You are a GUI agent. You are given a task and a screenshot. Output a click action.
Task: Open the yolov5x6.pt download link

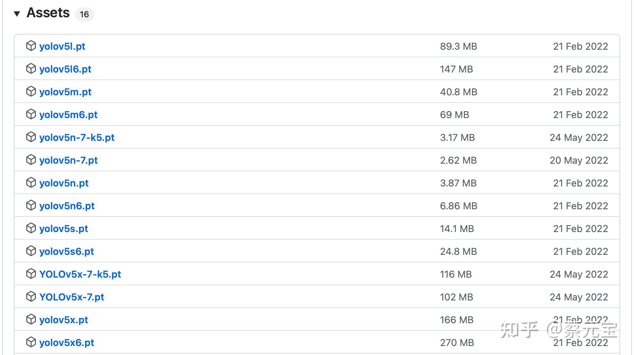(x=67, y=343)
